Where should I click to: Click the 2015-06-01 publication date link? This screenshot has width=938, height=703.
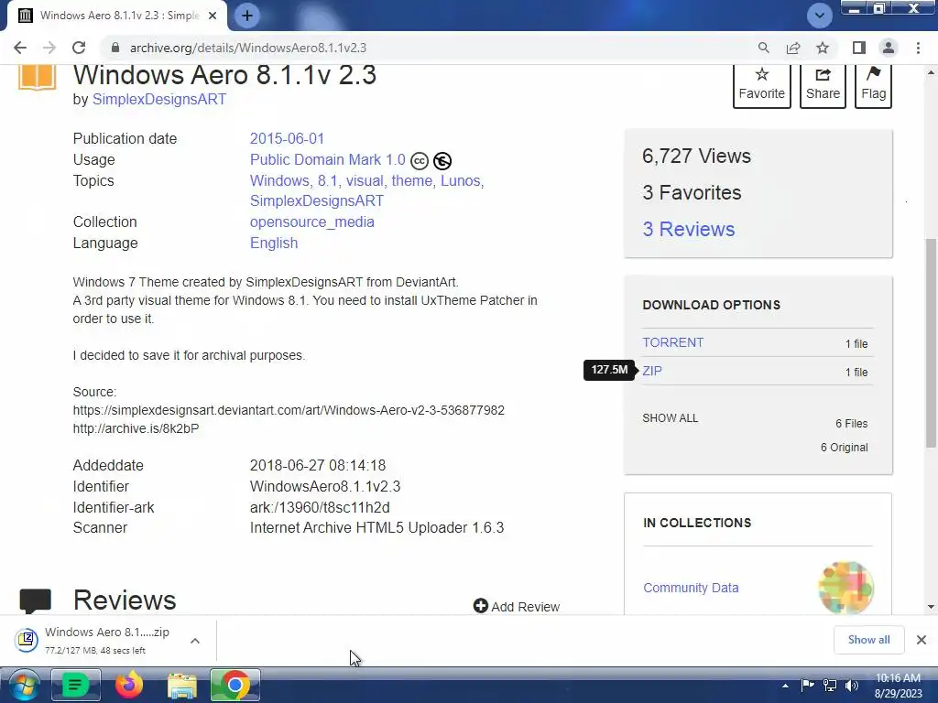[x=287, y=139]
